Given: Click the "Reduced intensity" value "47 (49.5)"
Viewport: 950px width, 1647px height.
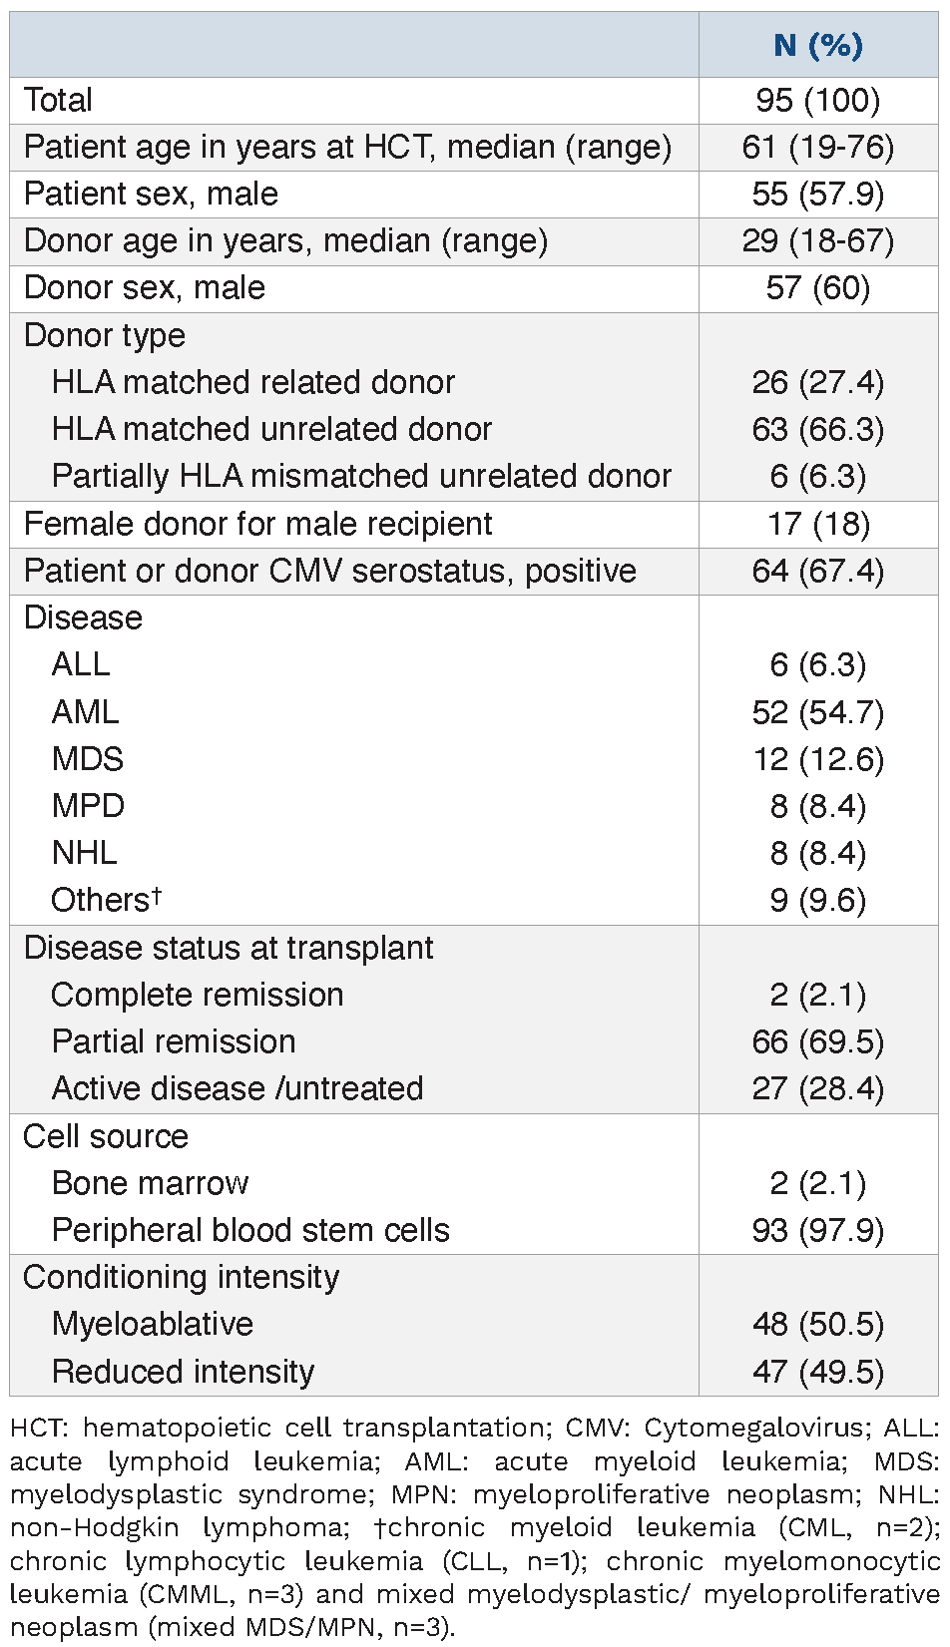Looking at the screenshot, I should tap(817, 1372).
